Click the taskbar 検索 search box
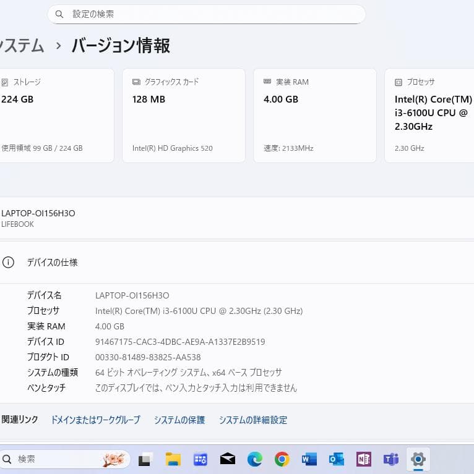The width and height of the screenshot is (474, 474). (65, 460)
